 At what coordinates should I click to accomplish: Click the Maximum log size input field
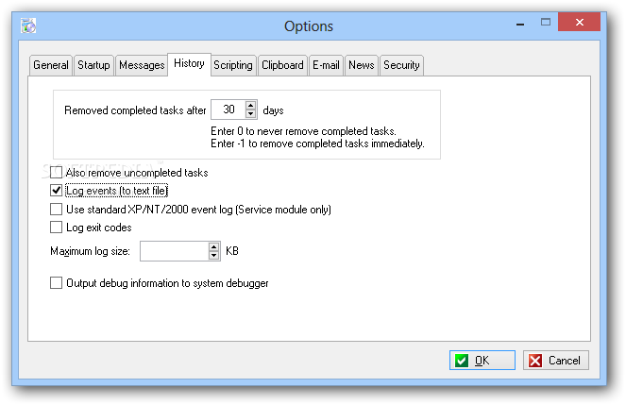click(174, 251)
